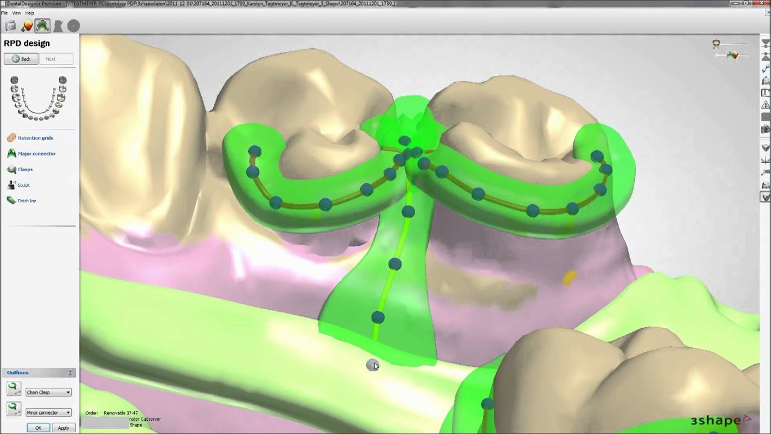Viewport: 771px width, 434px height.
Task: Open the Outlines panel help link
Action: click(70, 373)
